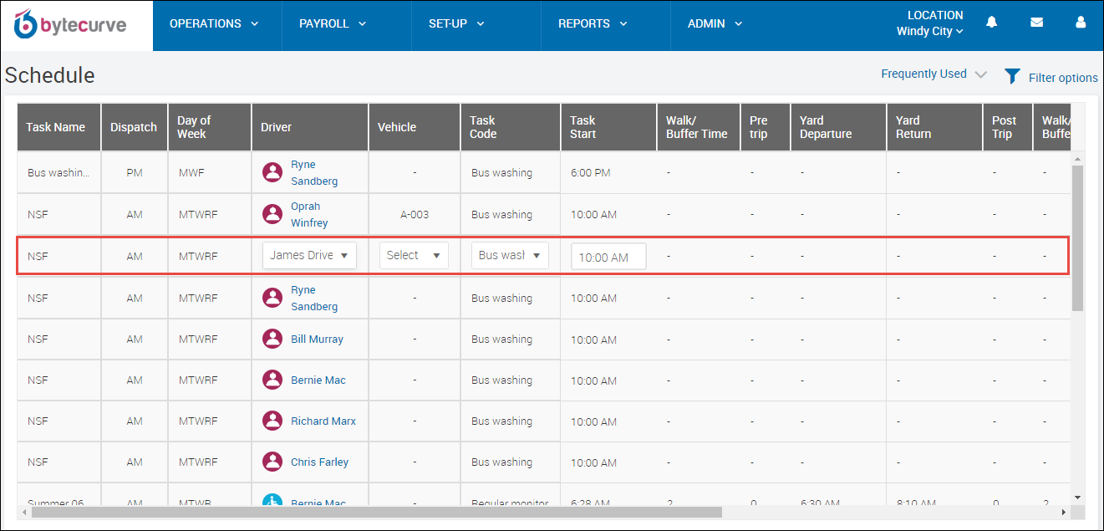Open Filter options
The height and width of the screenshot is (531, 1104).
[1063, 78]
